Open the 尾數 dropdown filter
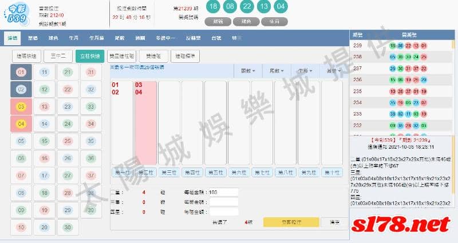Viewport: 458px width, 243px height. [277, 71]
